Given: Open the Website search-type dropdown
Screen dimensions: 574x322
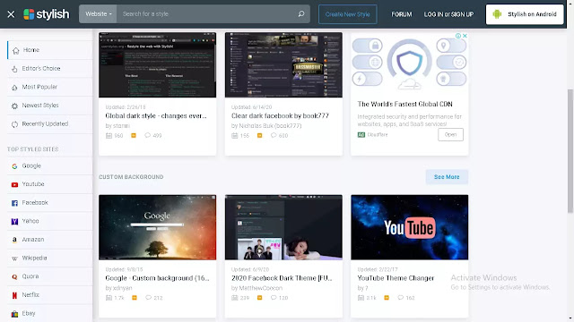Looking at the screenshot, I should click(x=98, y=14).
